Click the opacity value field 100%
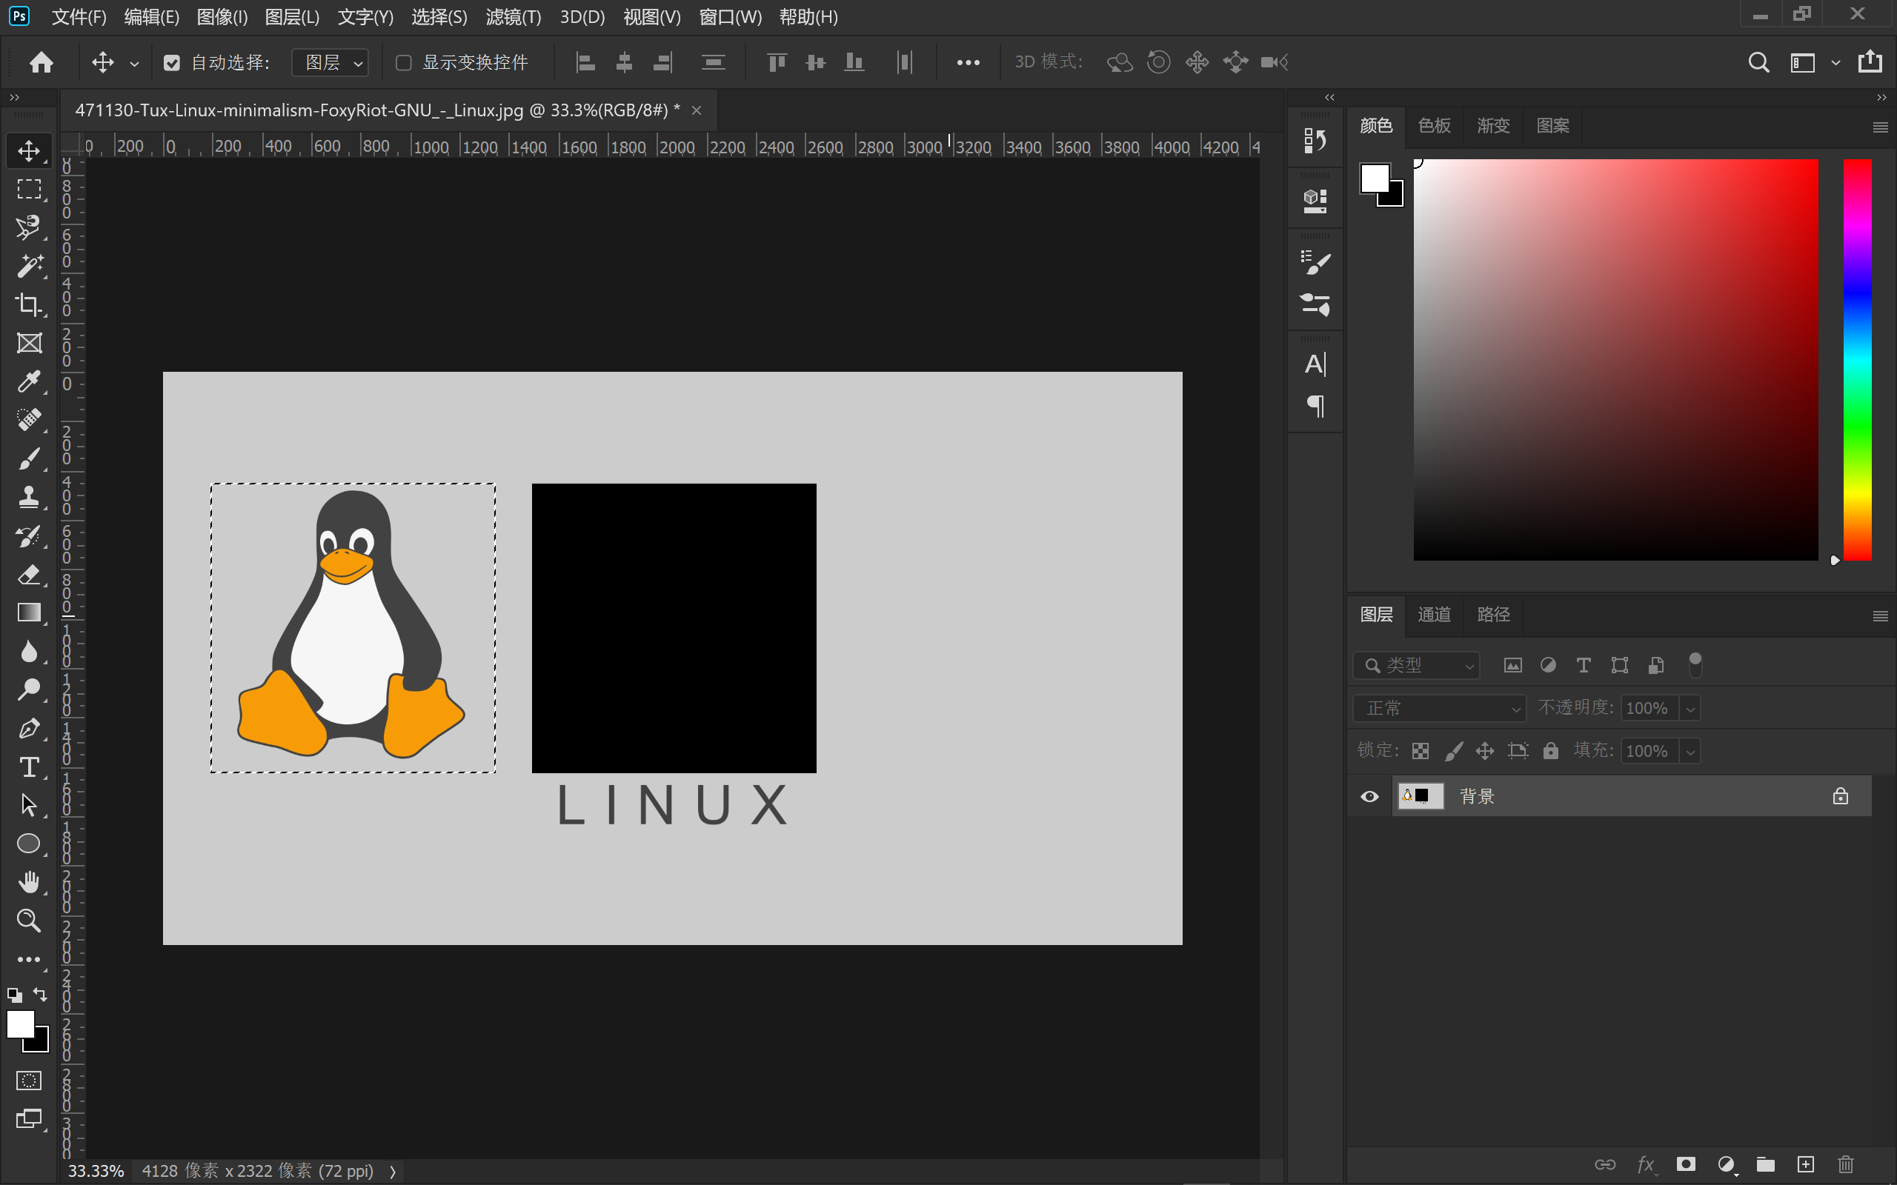Screen dimensions: 1897x1185 point(1649,709)
